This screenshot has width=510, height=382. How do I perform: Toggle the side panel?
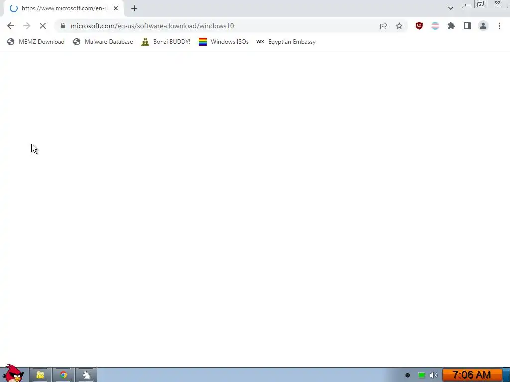467,26
